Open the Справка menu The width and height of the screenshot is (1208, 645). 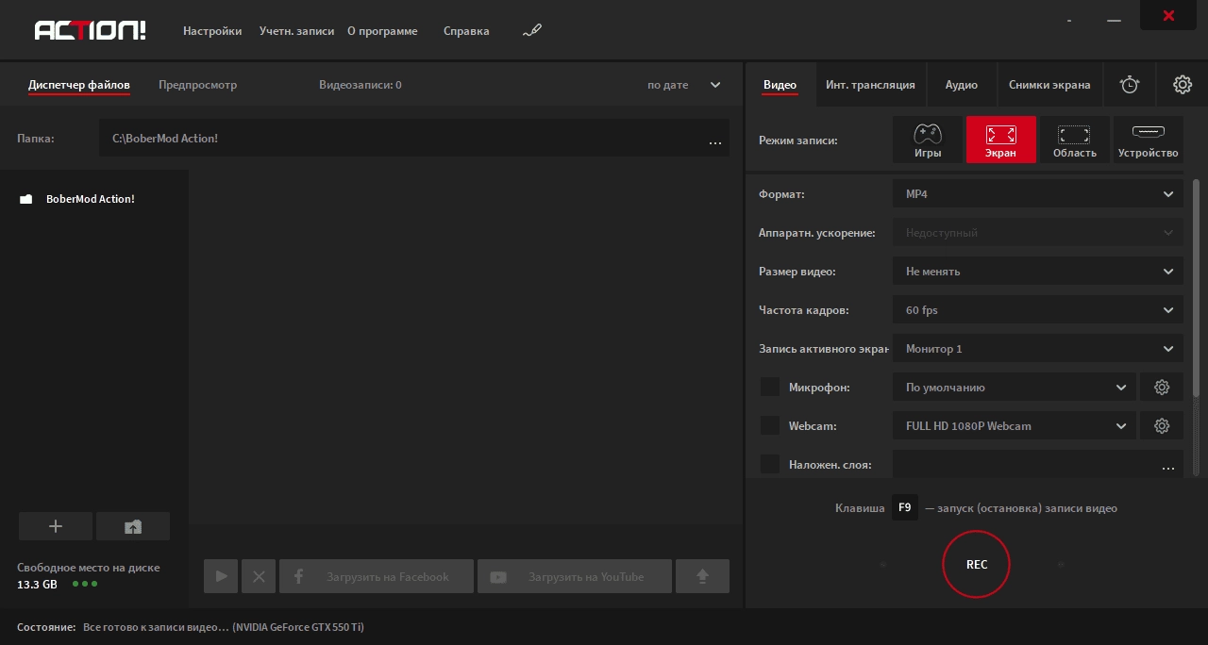466,31
